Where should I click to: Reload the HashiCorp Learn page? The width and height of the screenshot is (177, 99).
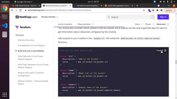coord(20,10)
